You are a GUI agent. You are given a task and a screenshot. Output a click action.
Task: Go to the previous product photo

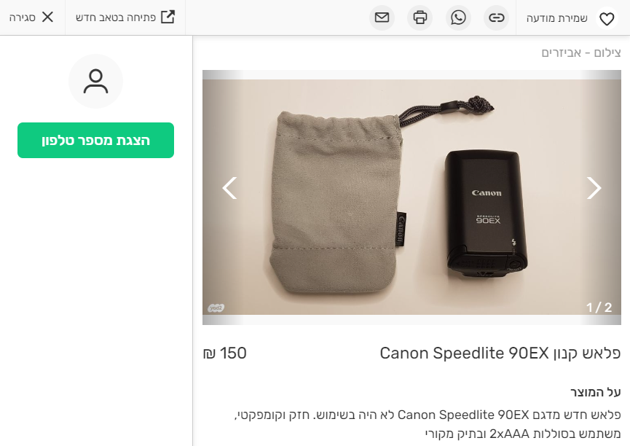tap(230, 188)
